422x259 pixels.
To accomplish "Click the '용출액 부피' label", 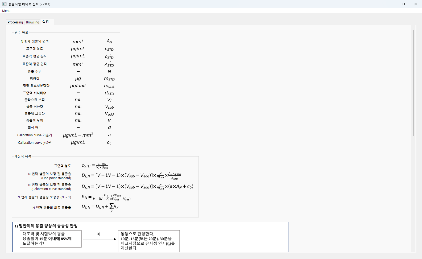I will [x=35, y=121].
